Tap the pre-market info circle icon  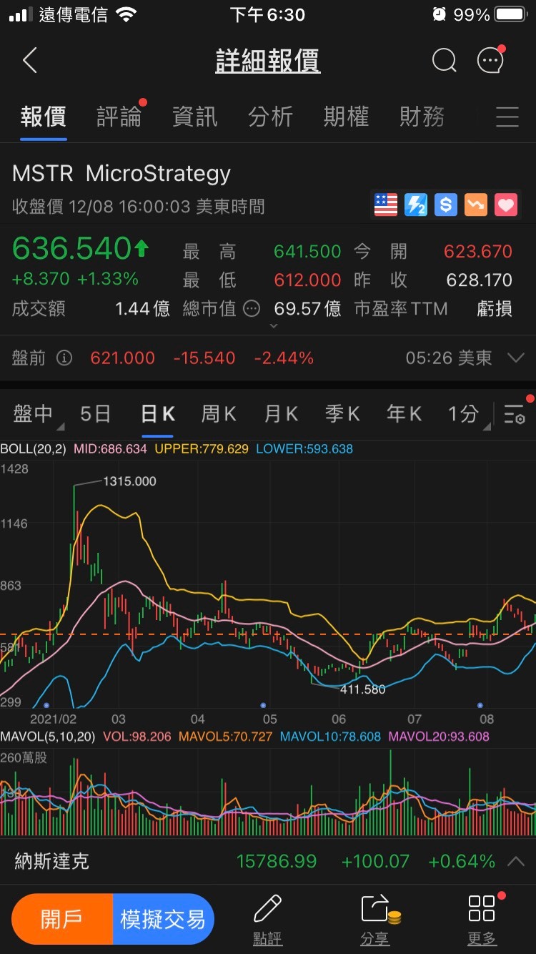click(x=64, y=358)
